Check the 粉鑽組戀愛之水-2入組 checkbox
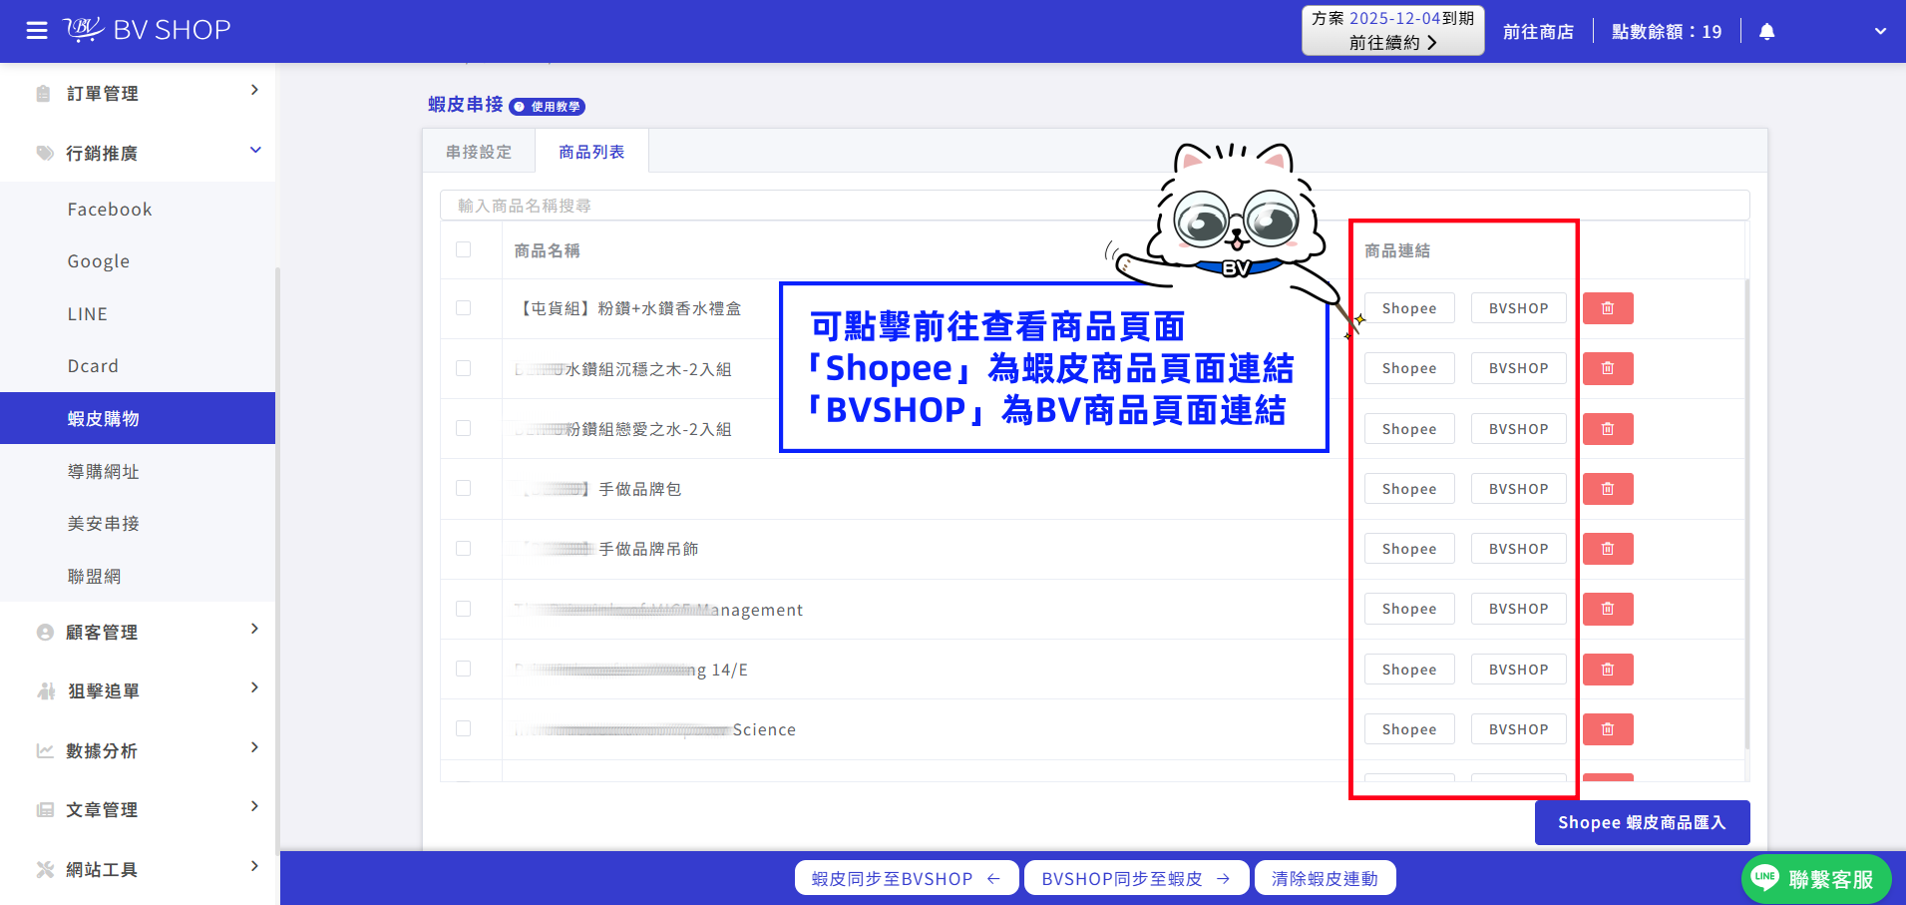Screen dimensions: 1906x905 pyautogui.click(x=463, y=428)
